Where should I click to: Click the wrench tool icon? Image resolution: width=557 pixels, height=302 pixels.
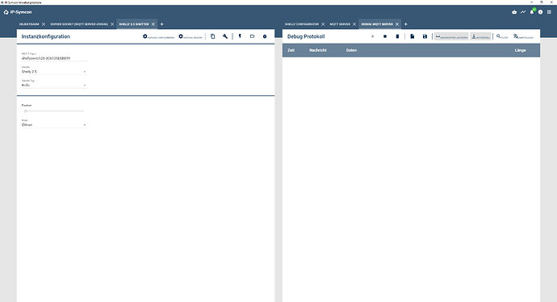pyautogui.click(x=225, y=36)
